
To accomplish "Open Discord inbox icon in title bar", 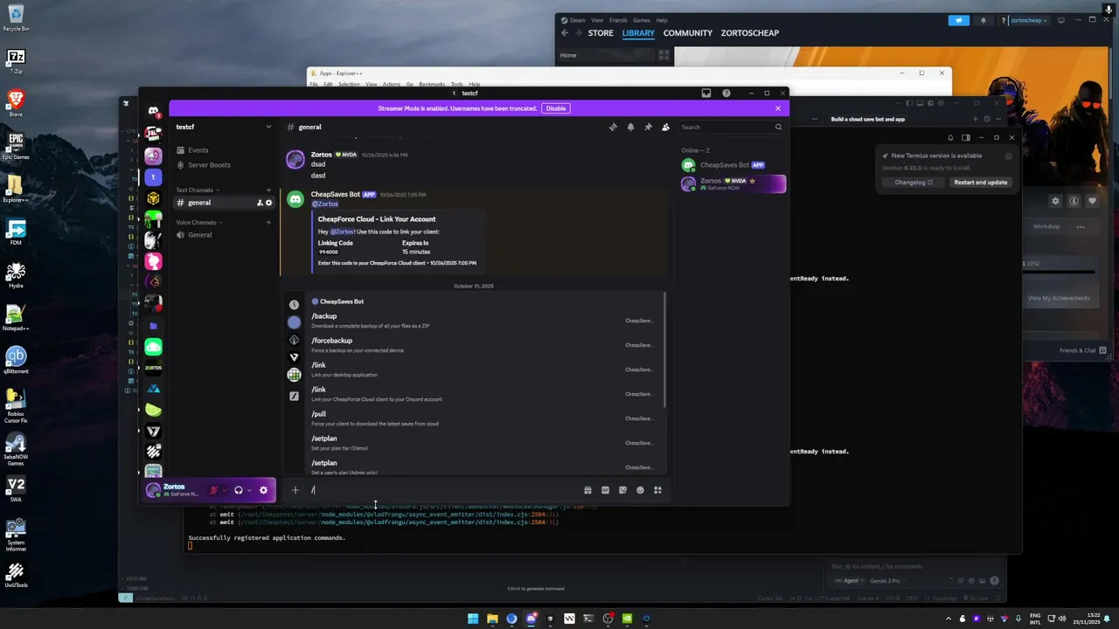I will click(x=706, y=93).
